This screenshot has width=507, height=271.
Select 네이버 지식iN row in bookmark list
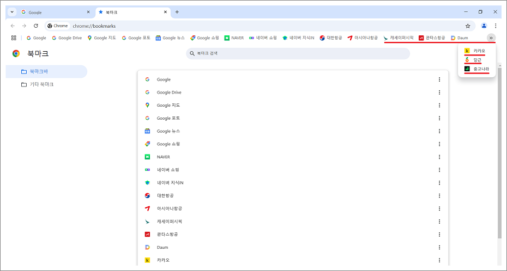(293, 183)
